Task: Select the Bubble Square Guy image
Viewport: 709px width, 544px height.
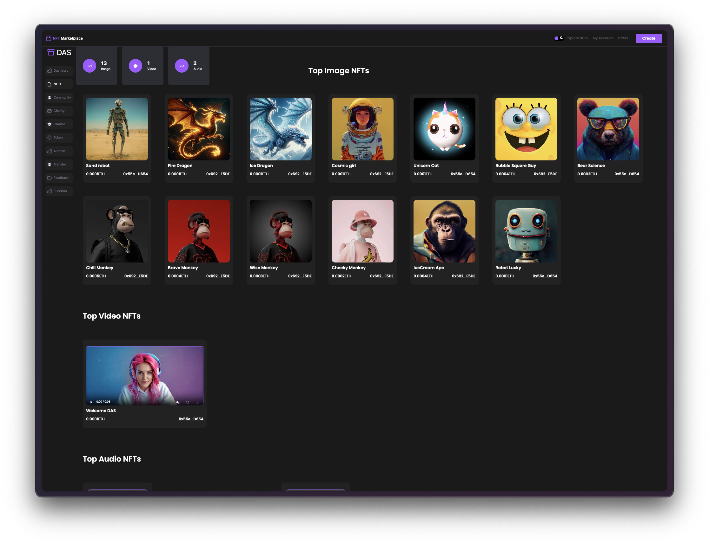Action: (x=526, y=129)
